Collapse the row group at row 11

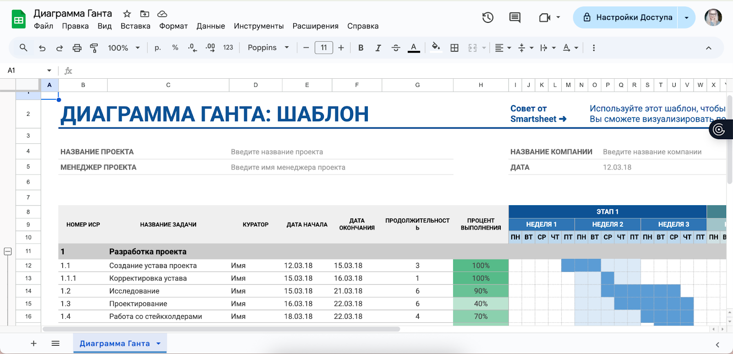click(8, 251)
